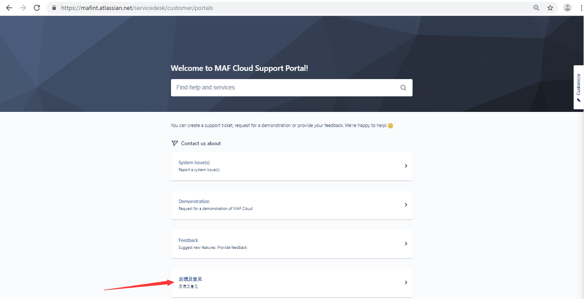Click Report a system issue(s) description
584x299 pixels.
coord(199,170)
